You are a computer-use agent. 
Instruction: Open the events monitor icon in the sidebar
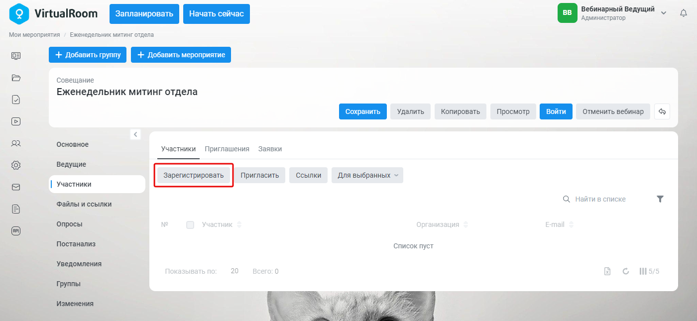[16, 56]
